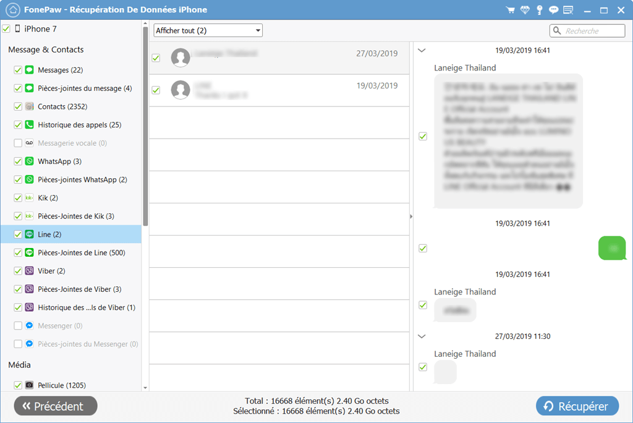Click the Viber icon for Pièces-Jointes de Viber
The image size is (633, 423).
[x=30, y=289]
